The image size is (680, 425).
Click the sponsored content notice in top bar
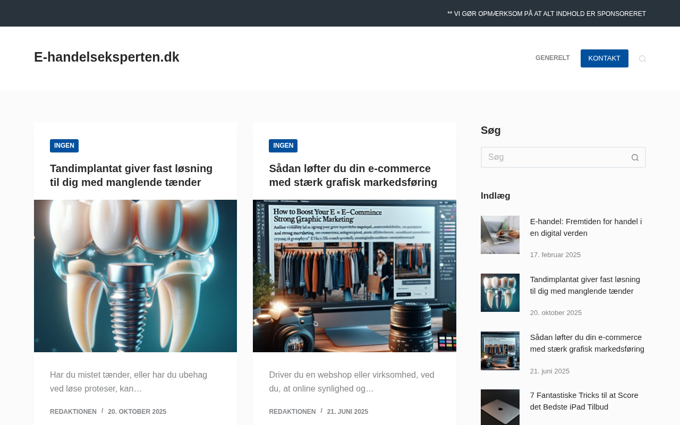point(547,14)
